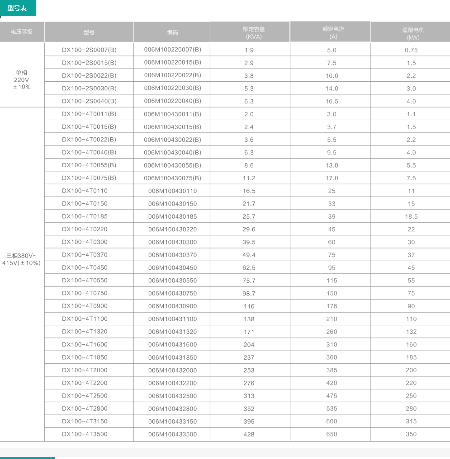
Task: Select the 18.5 kW motor cell
Action: 411,217
